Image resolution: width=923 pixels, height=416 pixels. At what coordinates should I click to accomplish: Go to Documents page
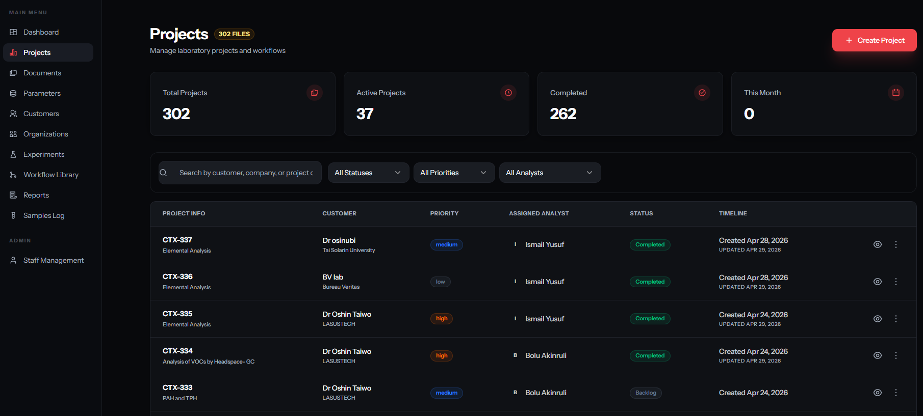click(x=48, y=73)
